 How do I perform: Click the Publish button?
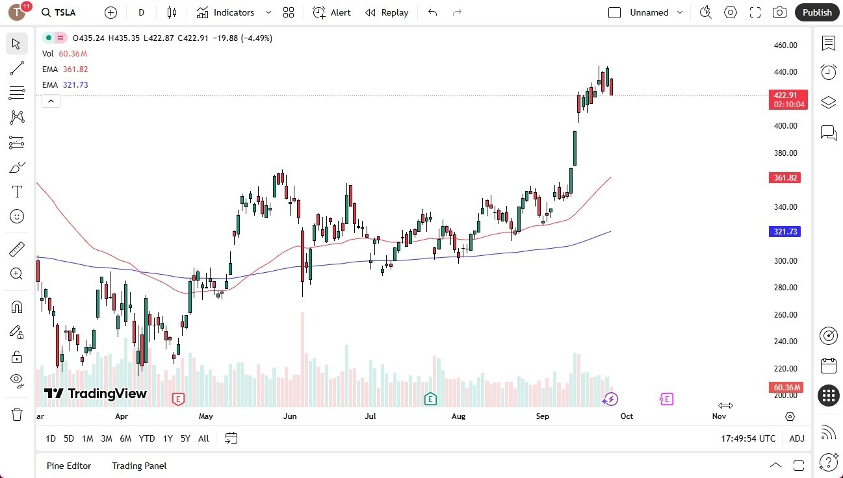pos(816,12)
